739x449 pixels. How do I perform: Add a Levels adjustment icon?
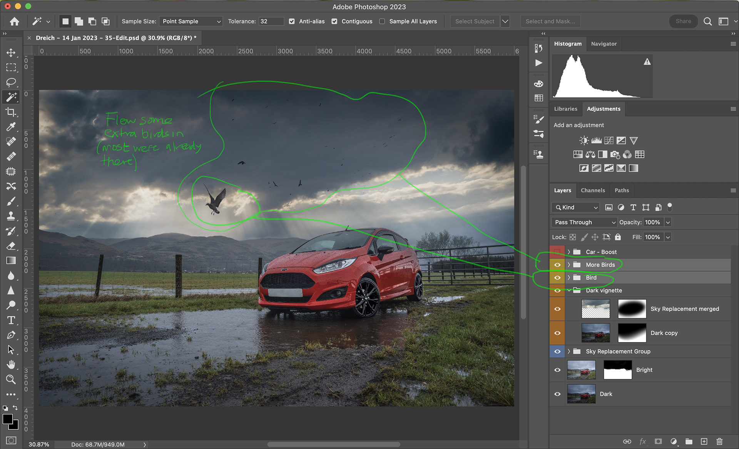(596, 141)
